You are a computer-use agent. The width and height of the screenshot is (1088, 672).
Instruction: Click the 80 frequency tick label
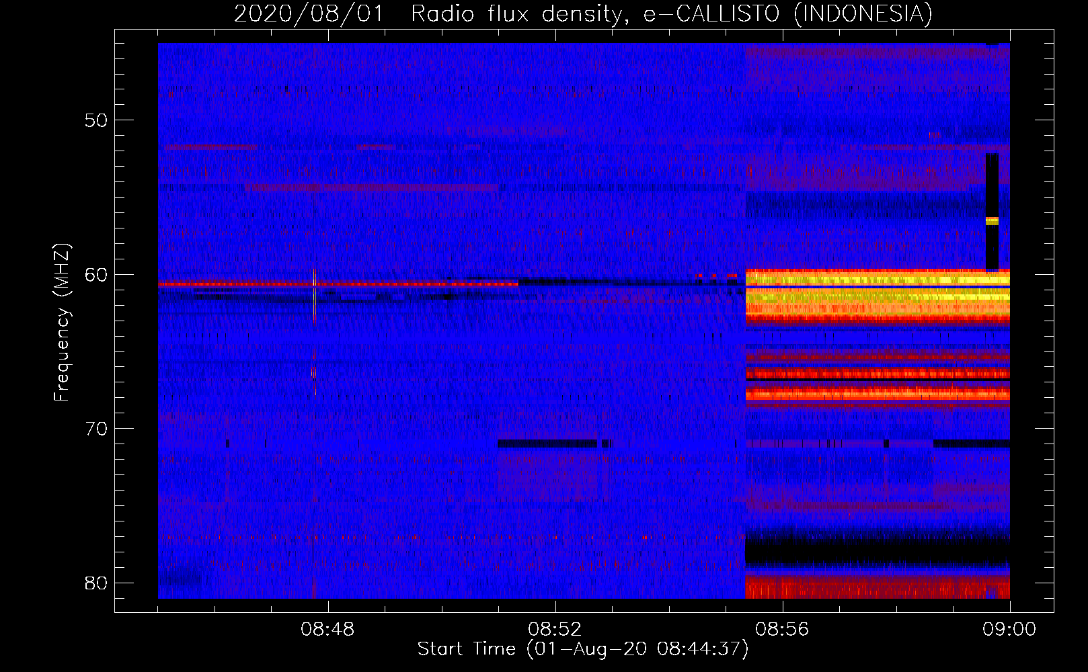[x=96, y=583]
